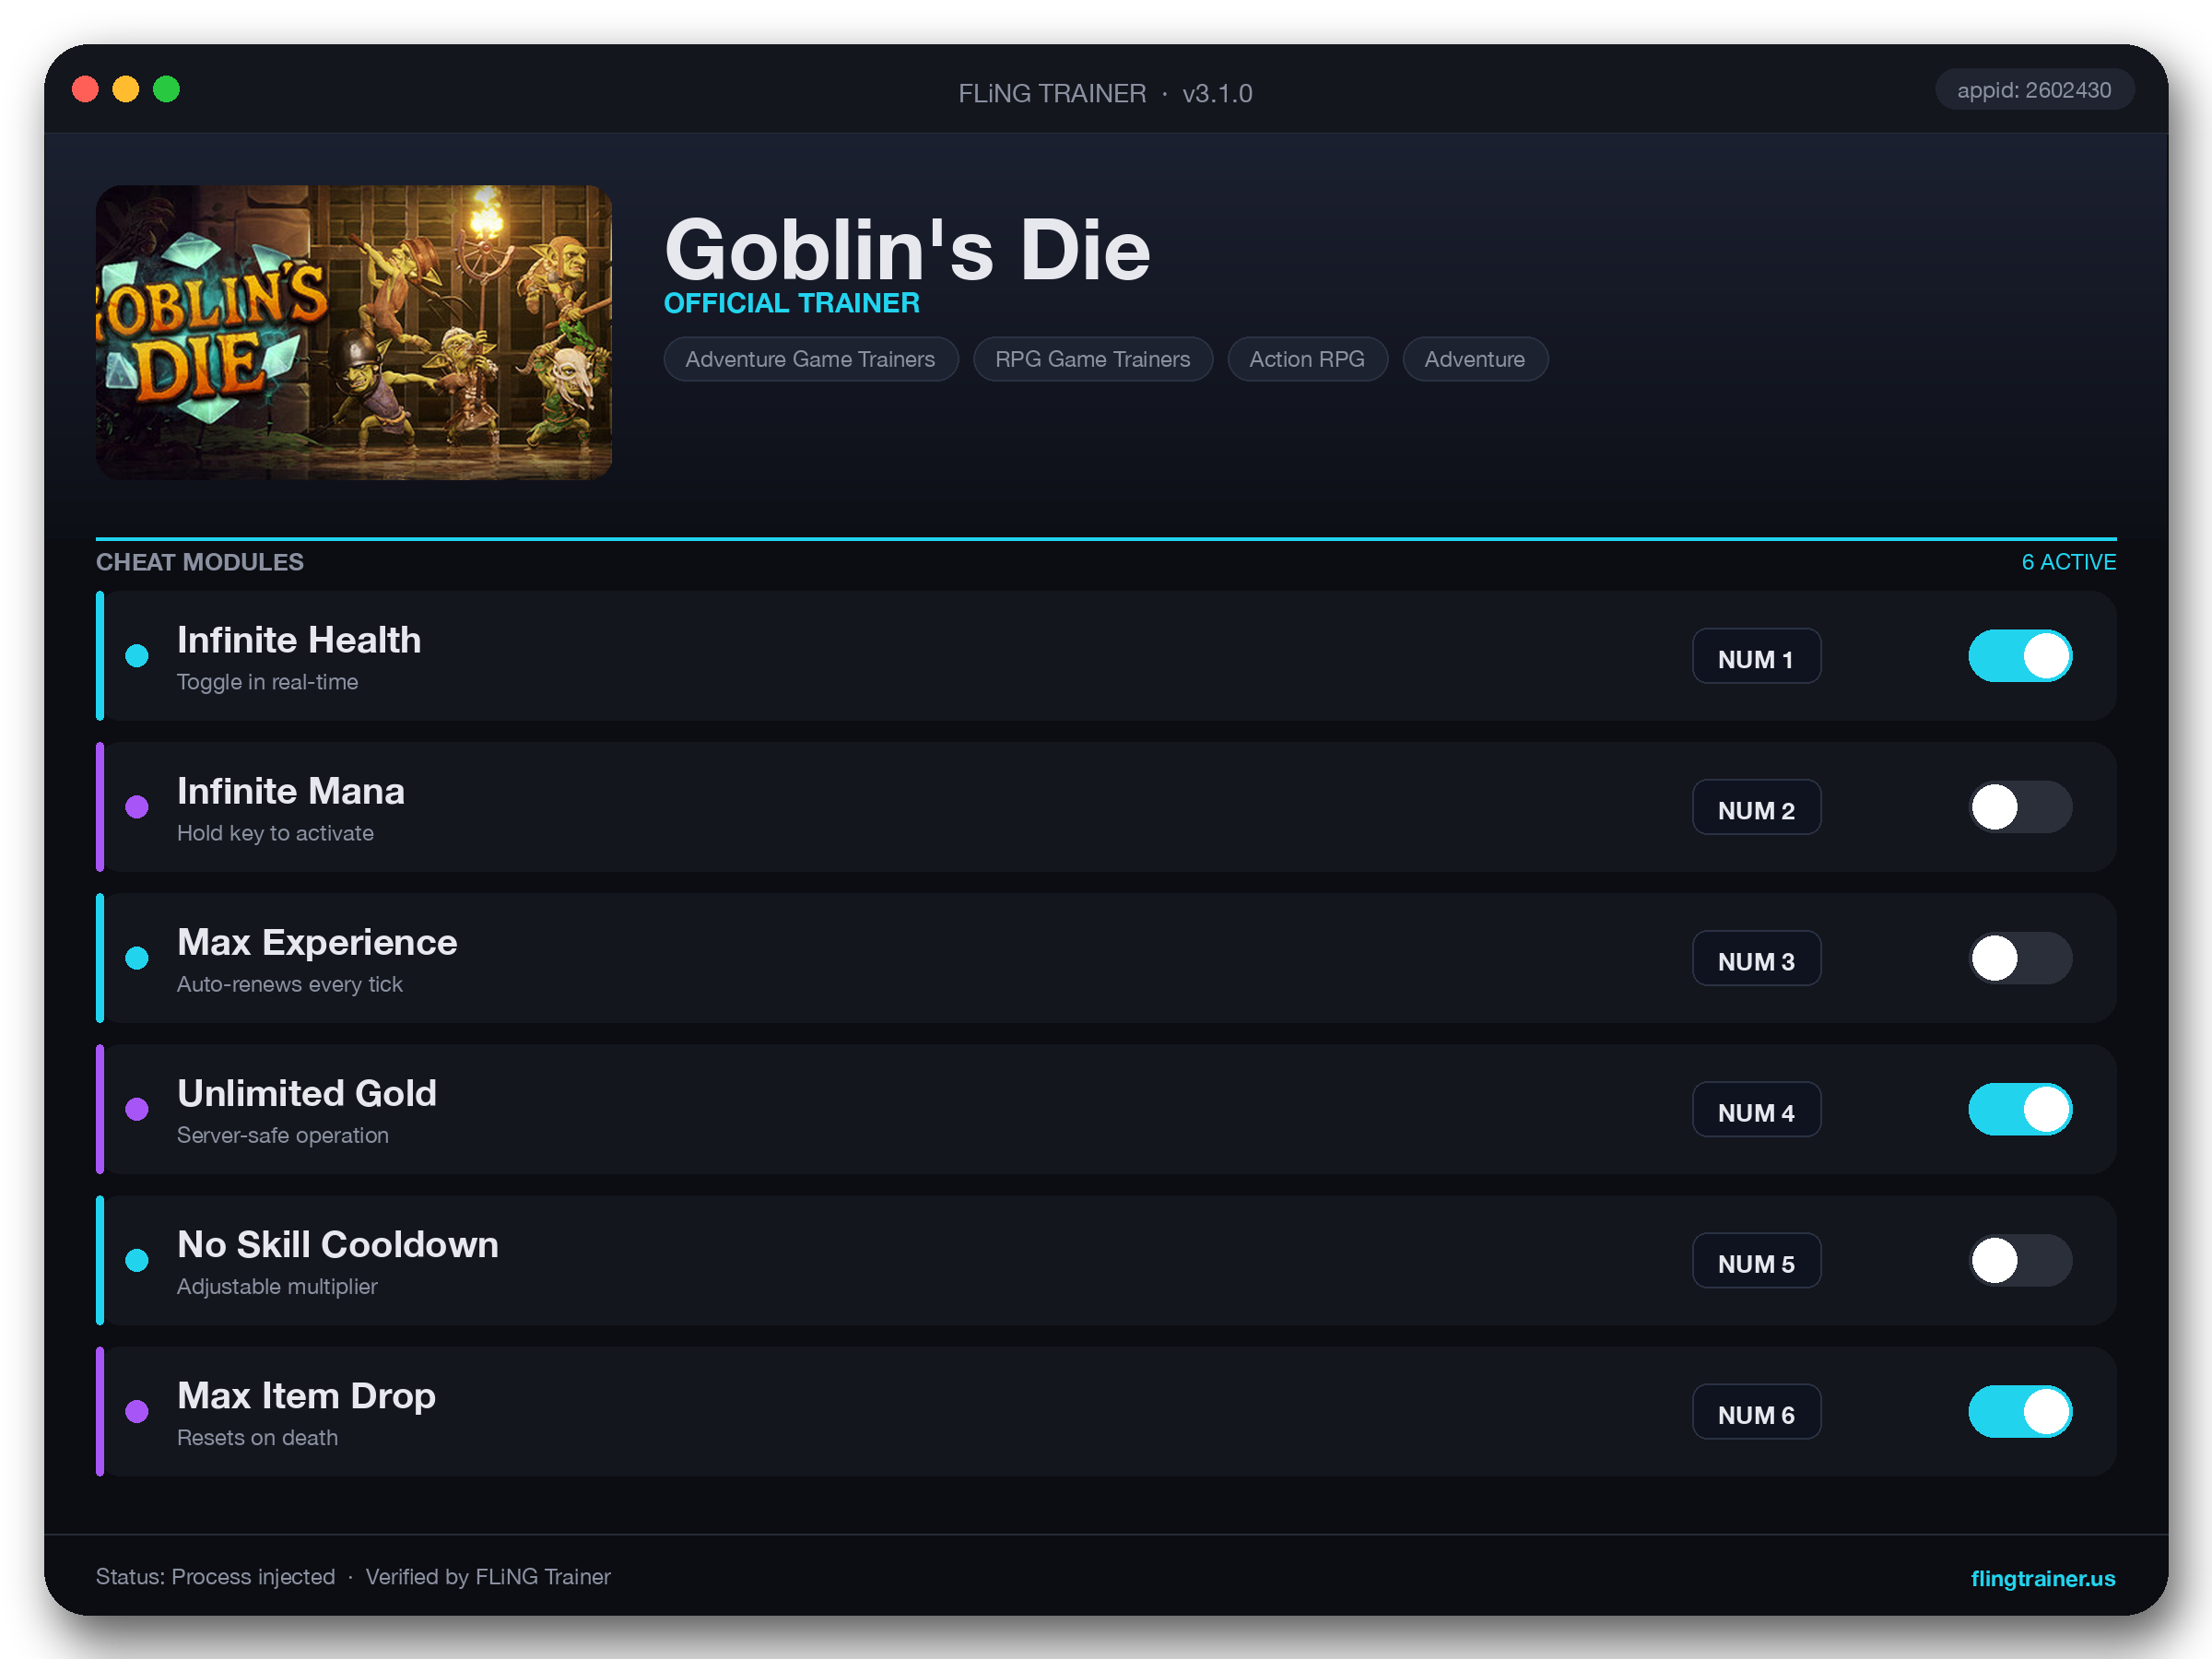Click the Max Experience title
The height and width of the screenshot is (1659, 2212).
click(x=317, y=942)
